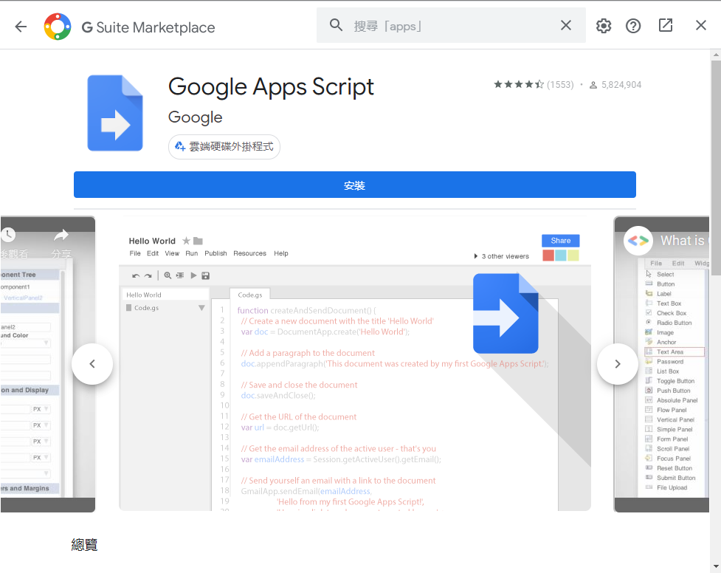
Task: Click the Run menu in screenshot
Action: click(192, 253)
